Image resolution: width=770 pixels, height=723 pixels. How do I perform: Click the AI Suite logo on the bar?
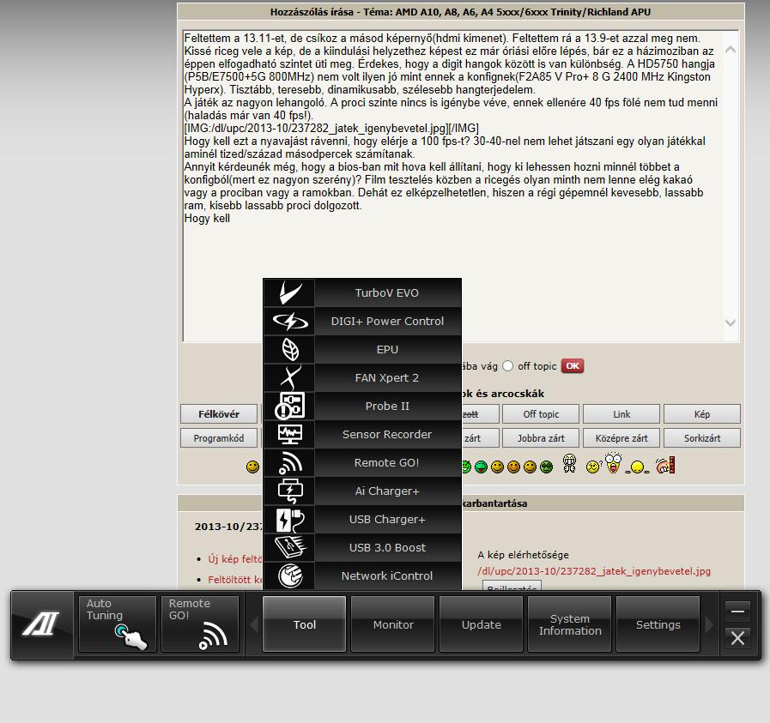pyautogui.click(x=42, y=624)
